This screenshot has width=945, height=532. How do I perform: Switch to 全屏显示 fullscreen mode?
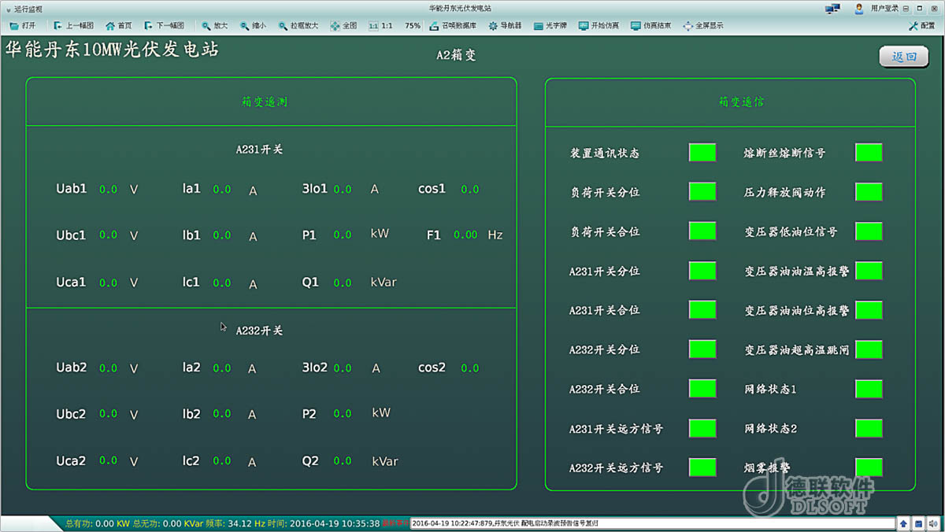pos(702,26)
